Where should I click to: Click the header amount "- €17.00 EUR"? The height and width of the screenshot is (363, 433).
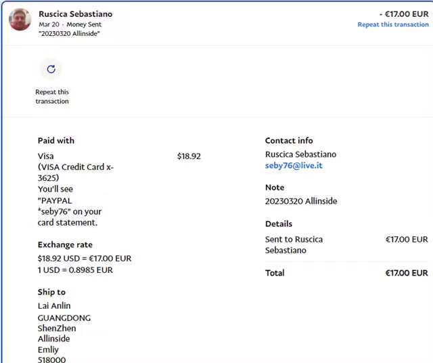pyautogui.click(x=403, y=14)
